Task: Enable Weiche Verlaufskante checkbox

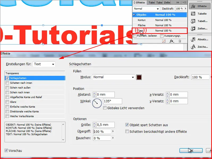Action: [x=7, y=116]
